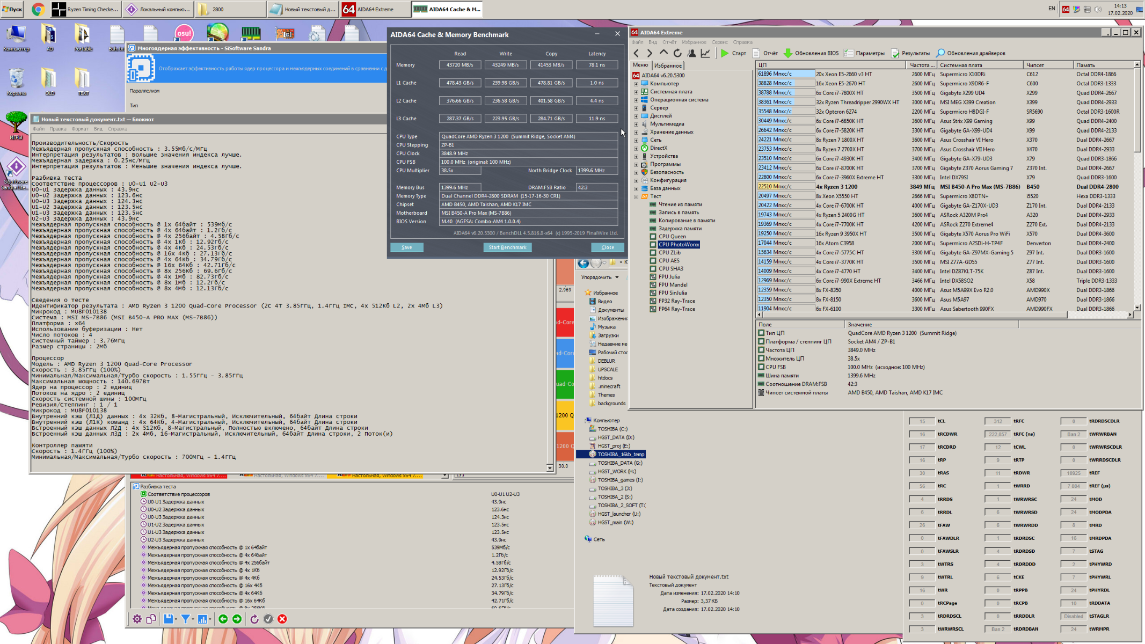Click the refresh arrow in the AIDA64 toolbar
The height and width of the screenshot is (644, 1145).
(677, 53)
